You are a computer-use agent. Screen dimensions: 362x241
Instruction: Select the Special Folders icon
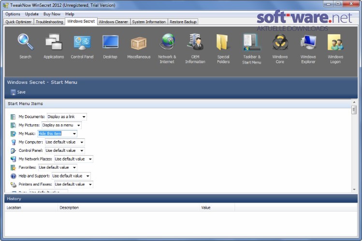coord(223,42)
